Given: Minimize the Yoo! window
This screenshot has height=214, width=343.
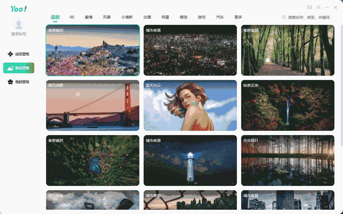Looking at the screenshot, I should point(327,7).
